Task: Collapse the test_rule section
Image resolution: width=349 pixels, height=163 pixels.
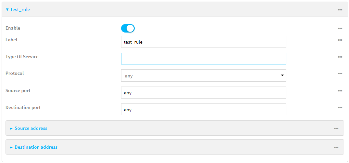Action: (x=18, y=10)
